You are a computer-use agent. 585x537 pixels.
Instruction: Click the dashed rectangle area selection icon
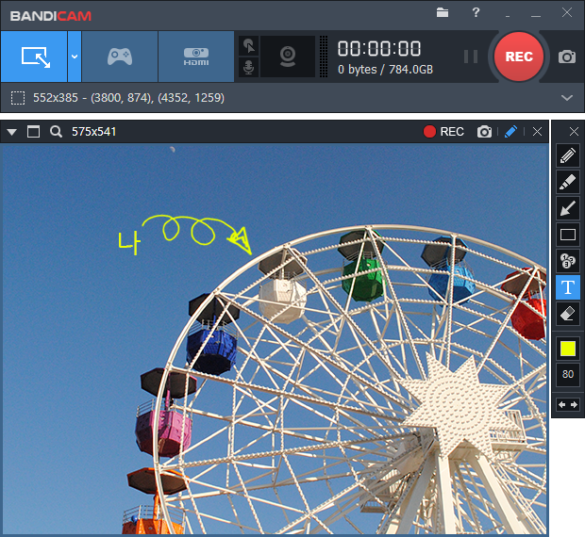18,98
